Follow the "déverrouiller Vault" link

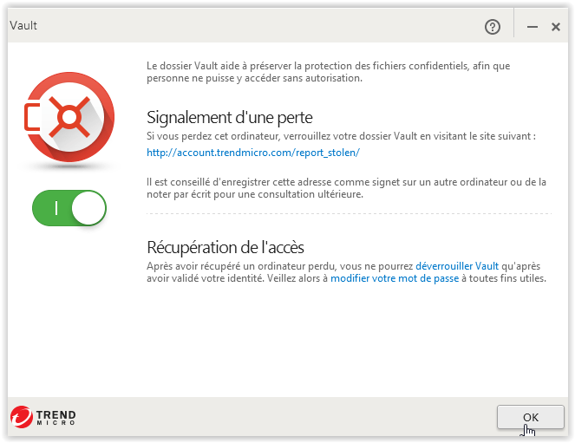(x=457, y=266)
